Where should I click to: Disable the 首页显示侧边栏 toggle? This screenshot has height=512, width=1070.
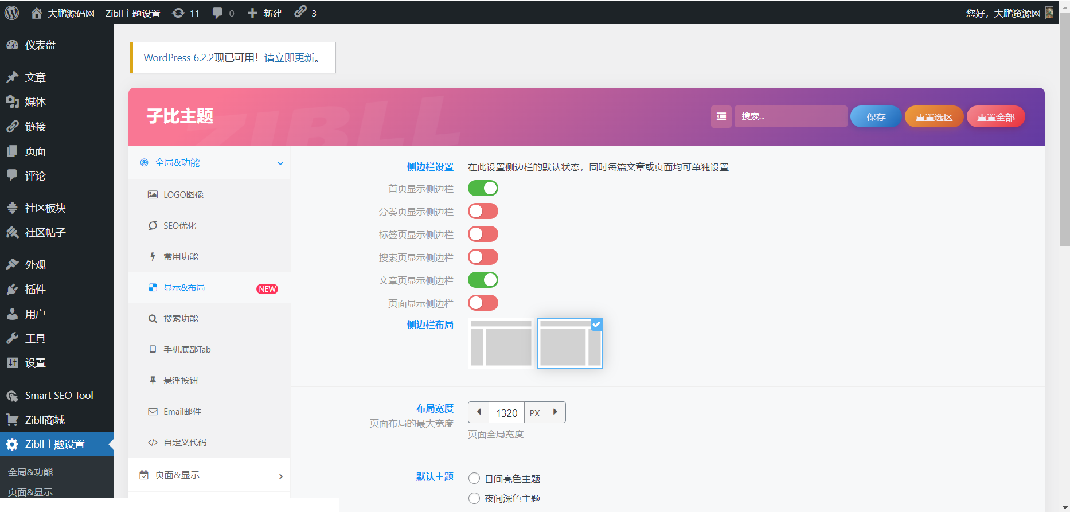(483, 188)
